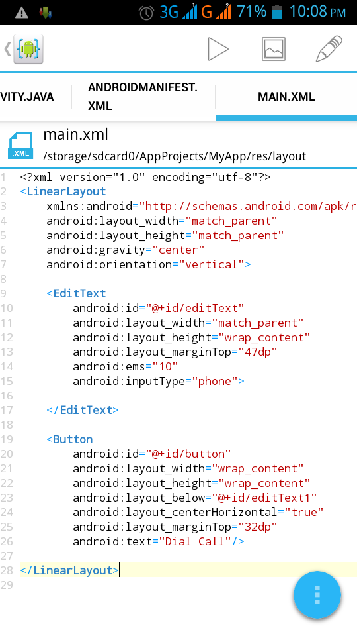This screenshot has height=636, width=357.
Task: Click the closing </LinearLayout> tag
Action: pos(69,570)
